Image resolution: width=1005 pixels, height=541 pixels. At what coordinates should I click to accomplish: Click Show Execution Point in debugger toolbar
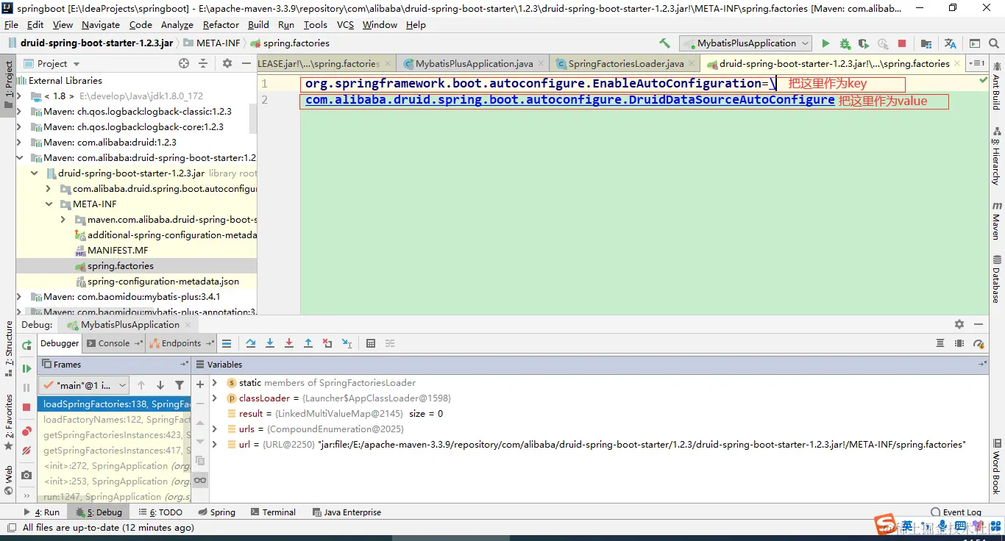tap(227, 343)
